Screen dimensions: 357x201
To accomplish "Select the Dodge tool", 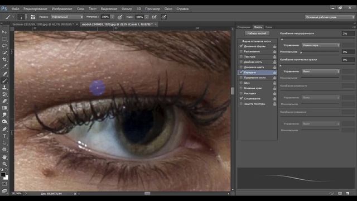I will (4, 122).
